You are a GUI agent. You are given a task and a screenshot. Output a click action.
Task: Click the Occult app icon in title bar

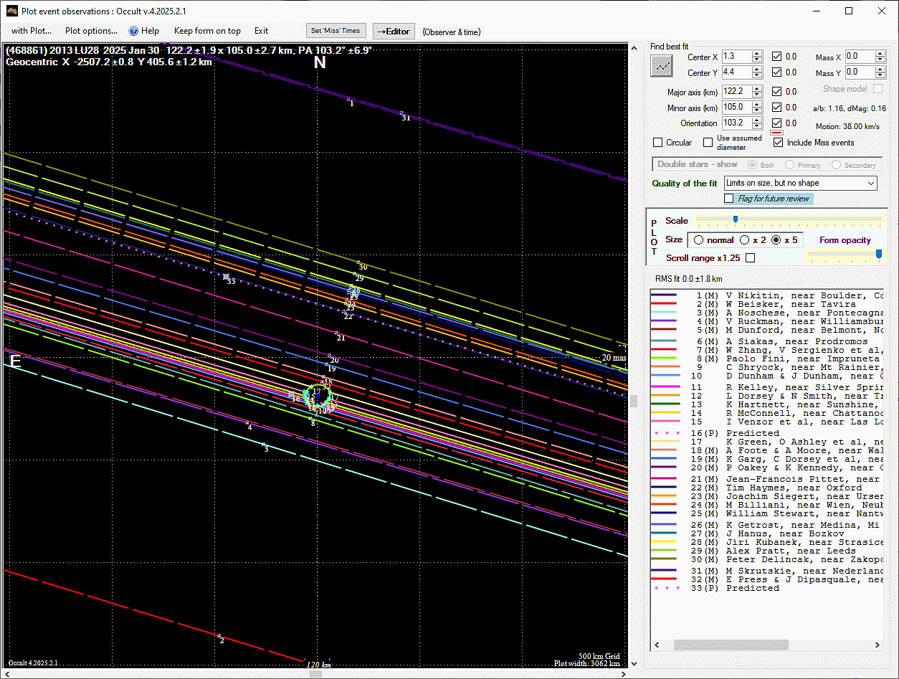point(12,11)
